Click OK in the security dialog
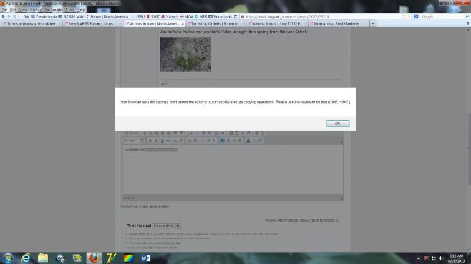 (337, 123)
